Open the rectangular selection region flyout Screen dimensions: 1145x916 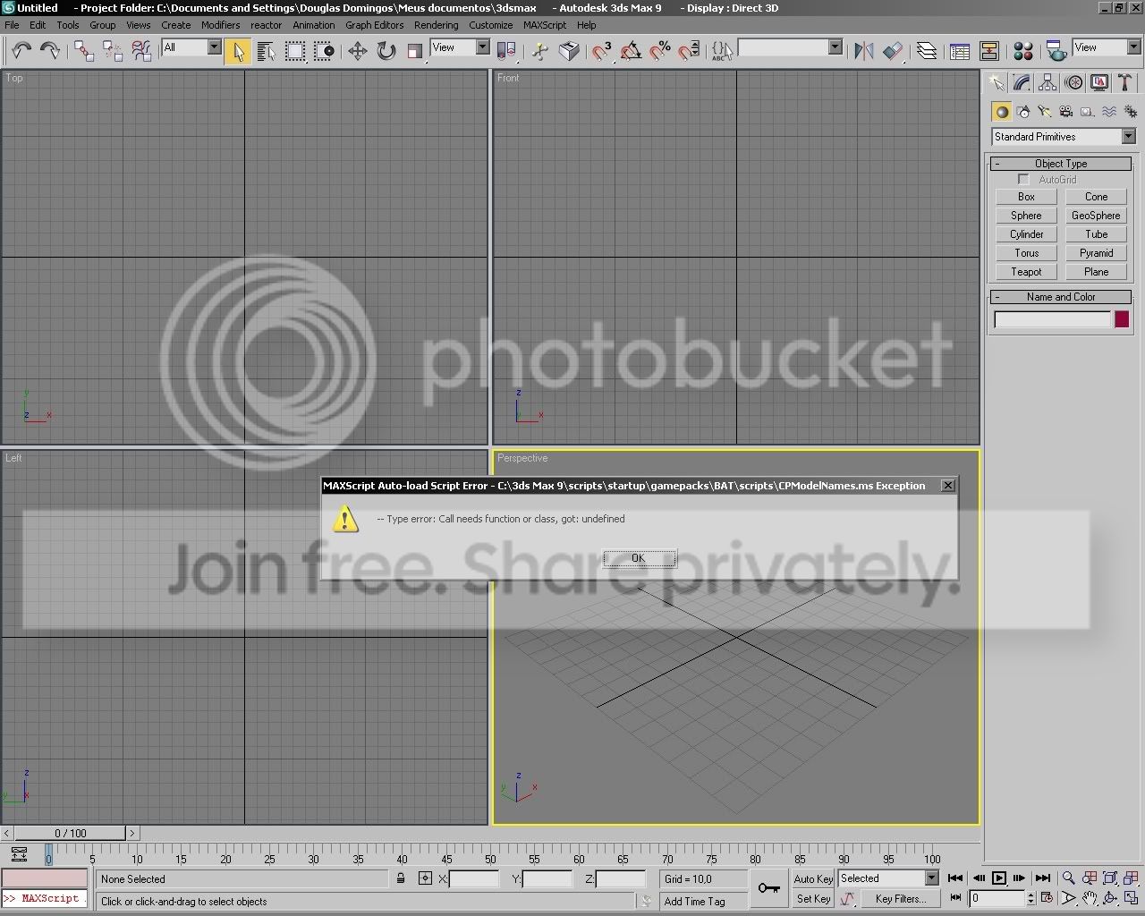click(x=295, y=51)
